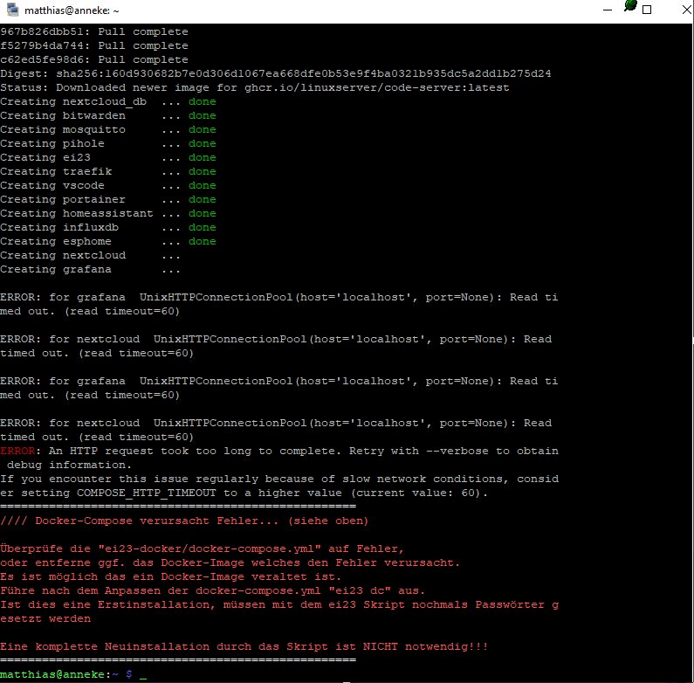Click the 'Status: Downloaded newer image' line

point(254,87)
